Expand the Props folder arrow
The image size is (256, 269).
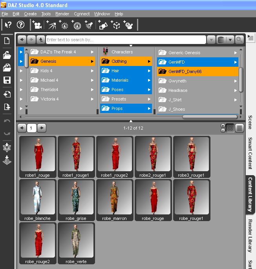click(149, 108)
